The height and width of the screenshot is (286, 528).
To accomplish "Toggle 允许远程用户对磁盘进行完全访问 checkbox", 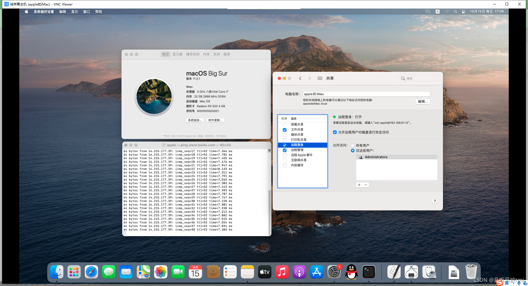I will [x=335, y=132].
